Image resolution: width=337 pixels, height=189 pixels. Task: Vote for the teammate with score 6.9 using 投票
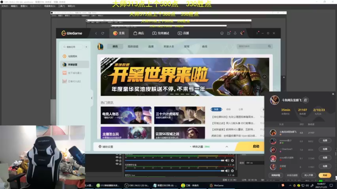coord(325,141)
